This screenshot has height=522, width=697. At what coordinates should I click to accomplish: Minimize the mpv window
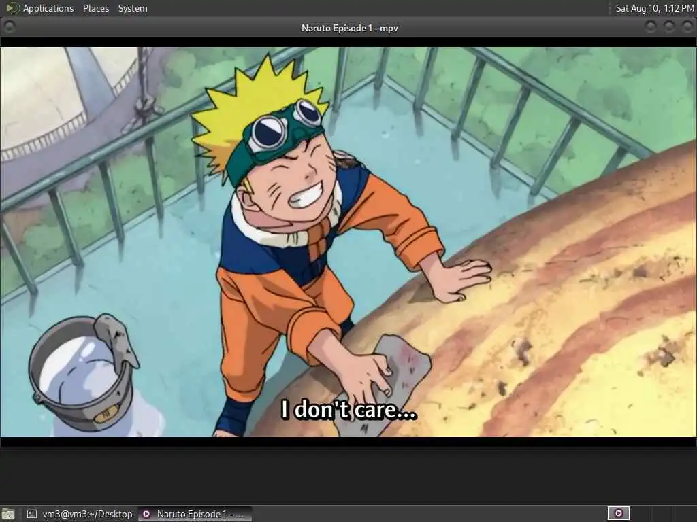(650, 27)
